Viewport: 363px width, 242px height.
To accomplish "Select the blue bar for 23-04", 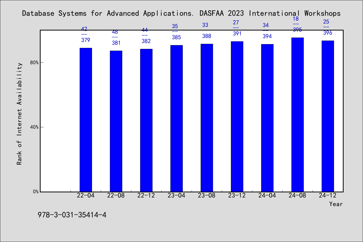I will point(176,118).
